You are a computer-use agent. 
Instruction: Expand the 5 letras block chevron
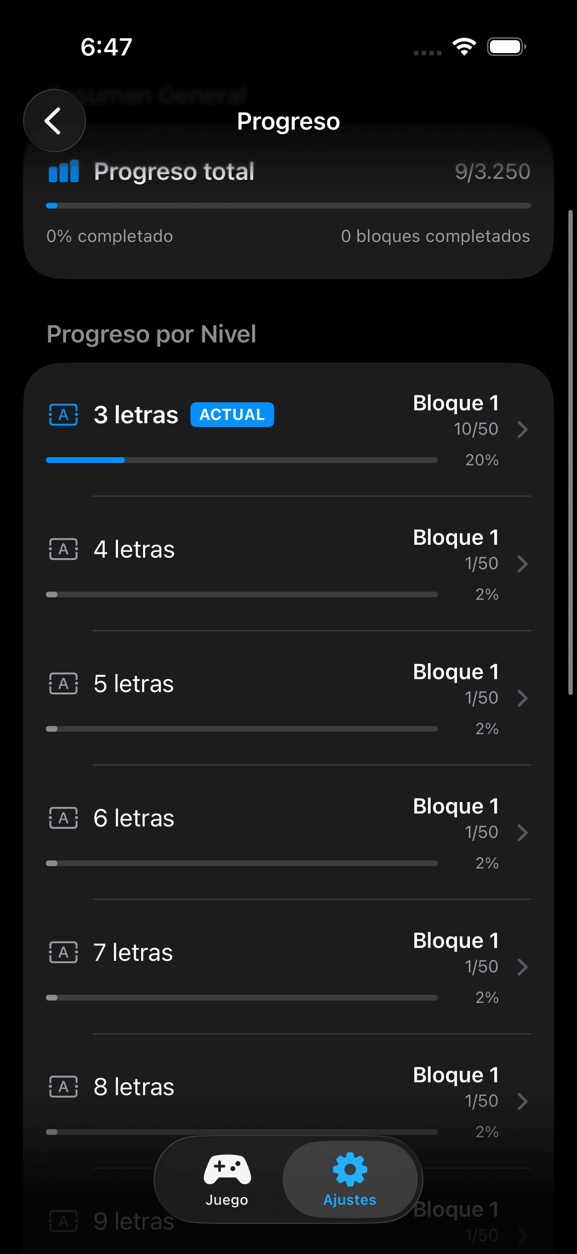[523, 698]
